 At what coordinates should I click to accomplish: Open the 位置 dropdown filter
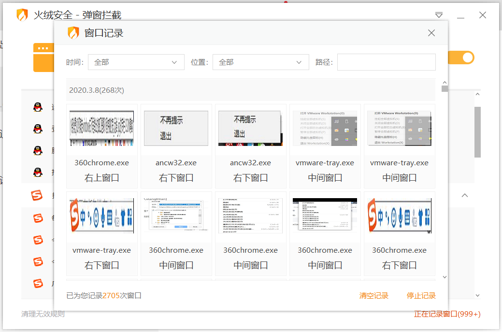tap(260, 62)
